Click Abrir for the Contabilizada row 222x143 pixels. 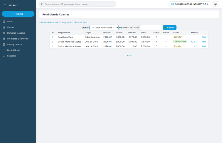[x=204, y=42]
